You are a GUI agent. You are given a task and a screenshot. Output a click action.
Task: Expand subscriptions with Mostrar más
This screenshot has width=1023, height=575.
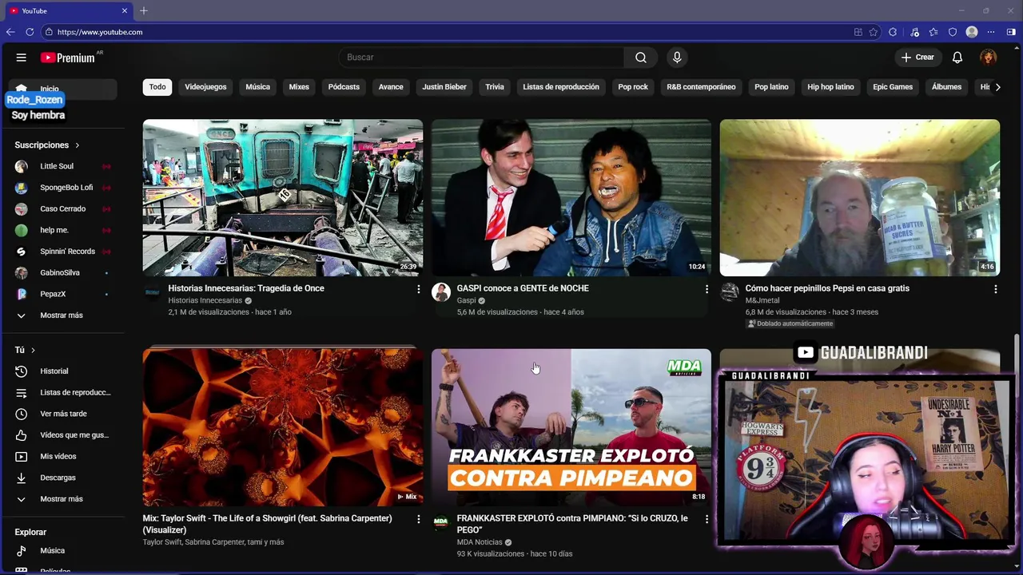62,315
